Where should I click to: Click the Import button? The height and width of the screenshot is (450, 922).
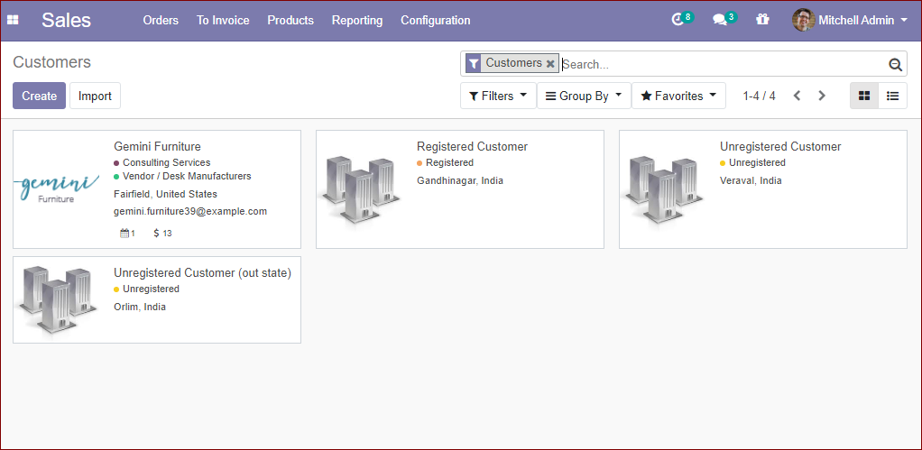tap(95, 96)
